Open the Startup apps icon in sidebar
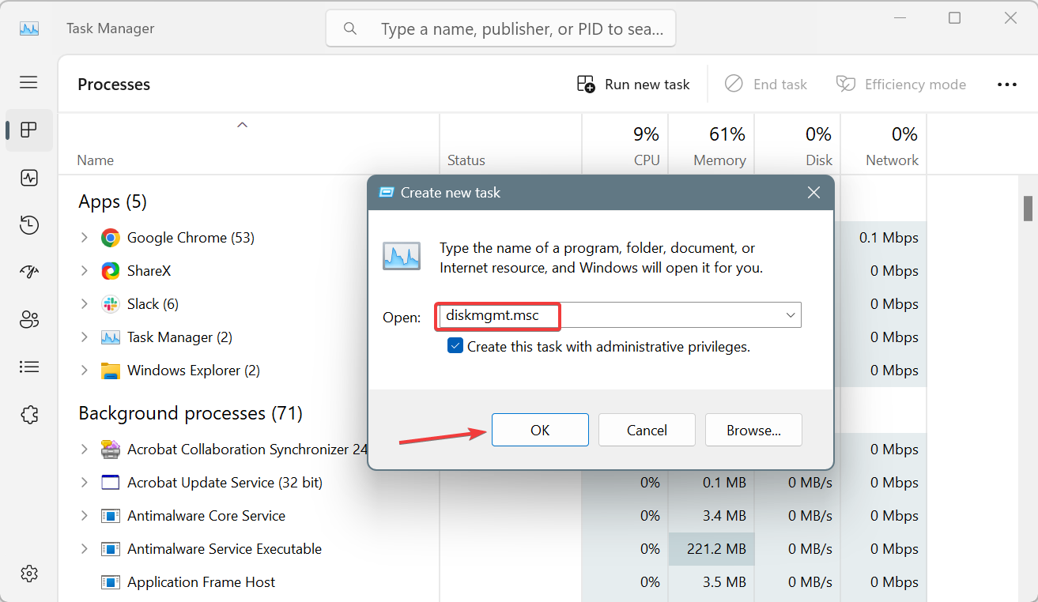 click(x=29, y=273)
